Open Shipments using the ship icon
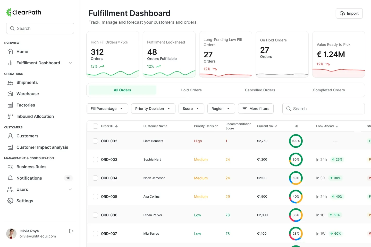Viewport: 371px width, 247px height. click(10, 82)
